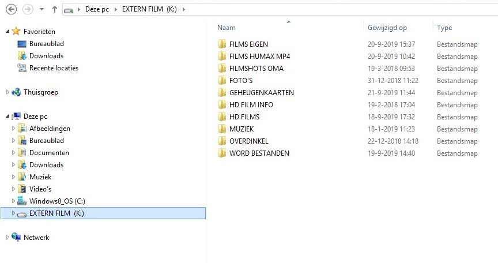
Task: Select EXTERN FILM (K:) in the address bar
Action: click(149, 9)
